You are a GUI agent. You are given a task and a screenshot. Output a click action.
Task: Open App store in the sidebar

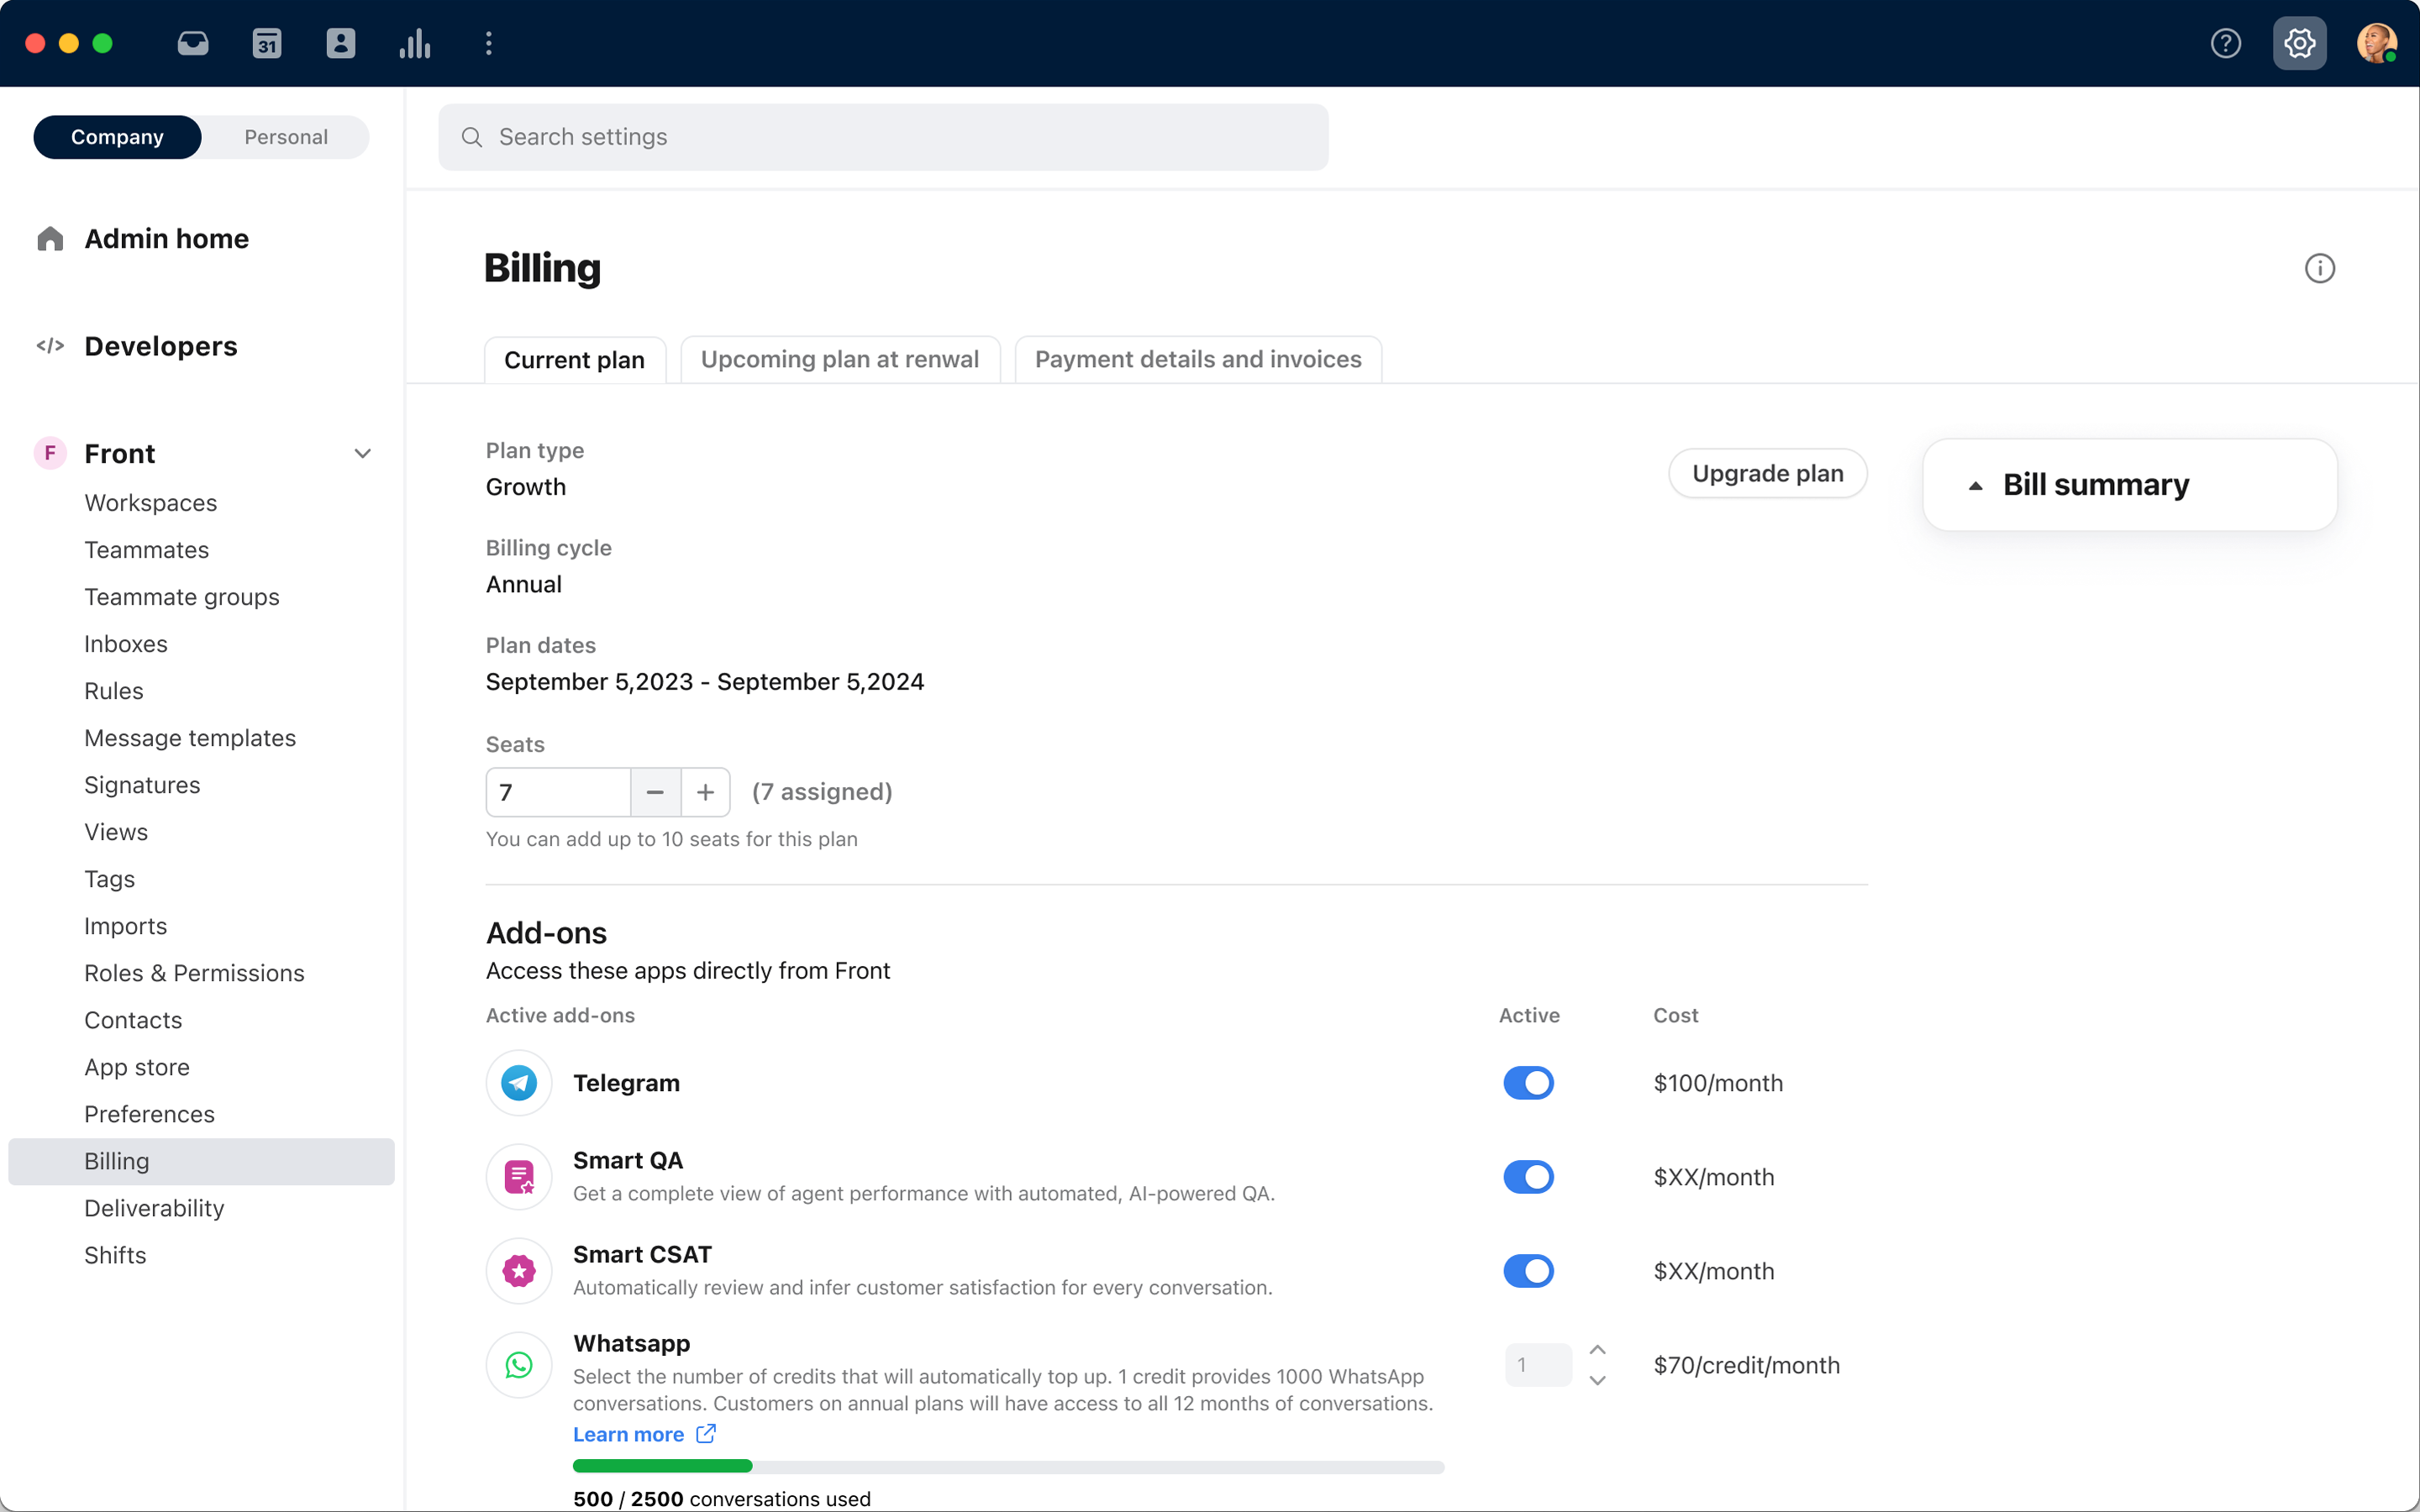pos(137,1067)
